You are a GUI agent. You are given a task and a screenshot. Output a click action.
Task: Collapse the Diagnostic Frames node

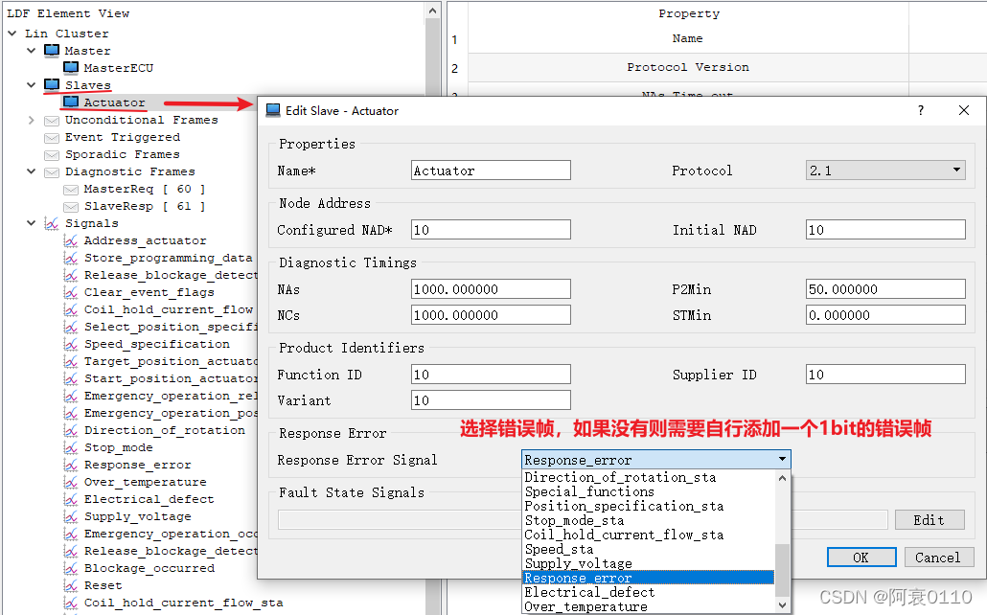tap(32, 171)
